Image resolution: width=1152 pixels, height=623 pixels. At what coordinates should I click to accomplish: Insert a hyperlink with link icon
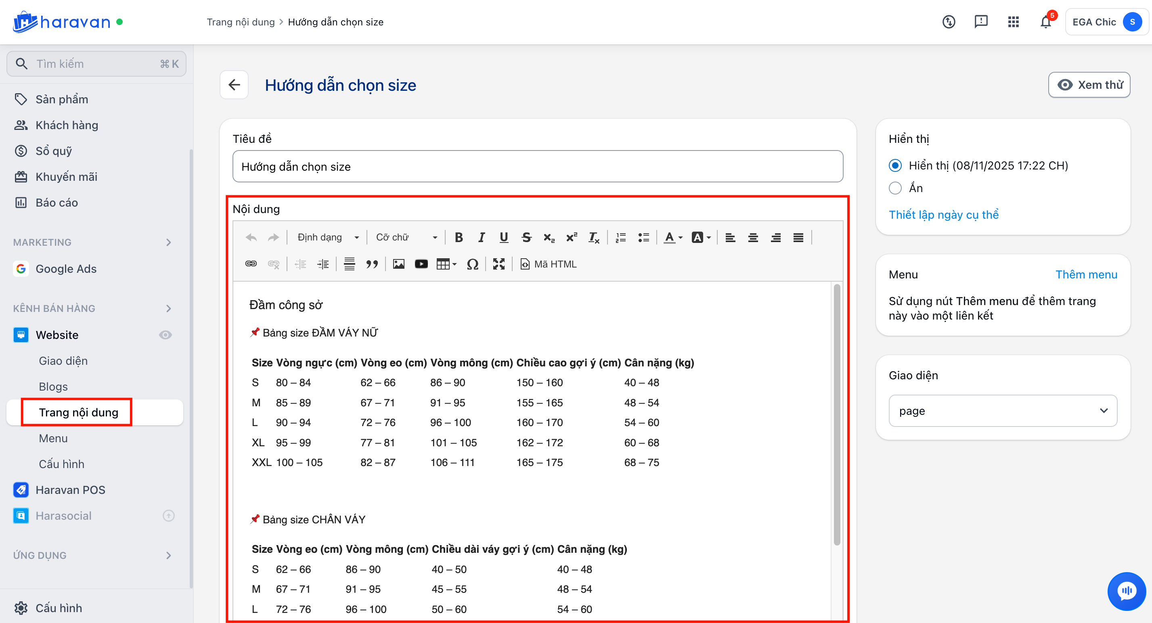point(251,264)
